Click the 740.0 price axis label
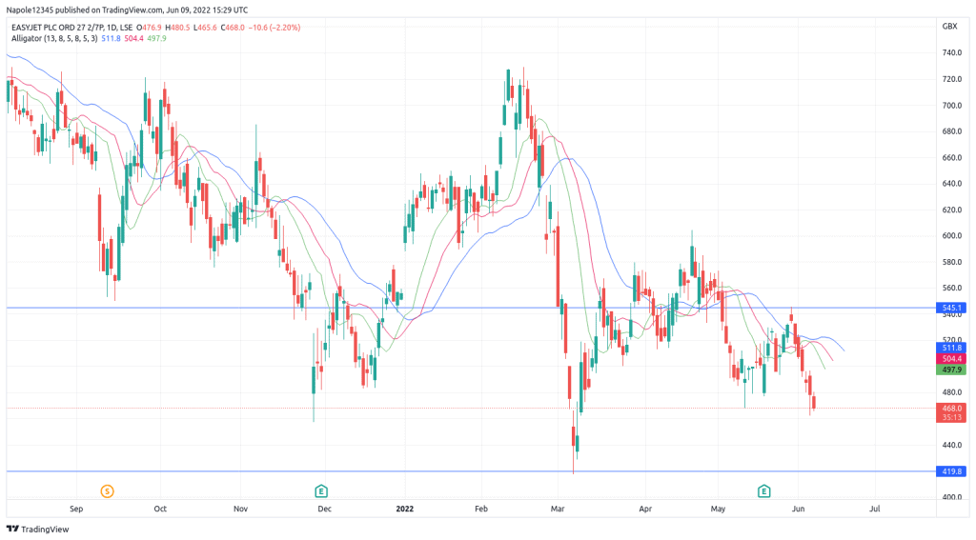The height and width of the screenshot is (540, 976). [x=952, y=53]
